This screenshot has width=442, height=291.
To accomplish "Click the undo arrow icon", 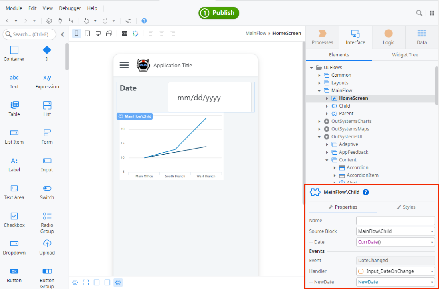I will (x=87, y=21).
